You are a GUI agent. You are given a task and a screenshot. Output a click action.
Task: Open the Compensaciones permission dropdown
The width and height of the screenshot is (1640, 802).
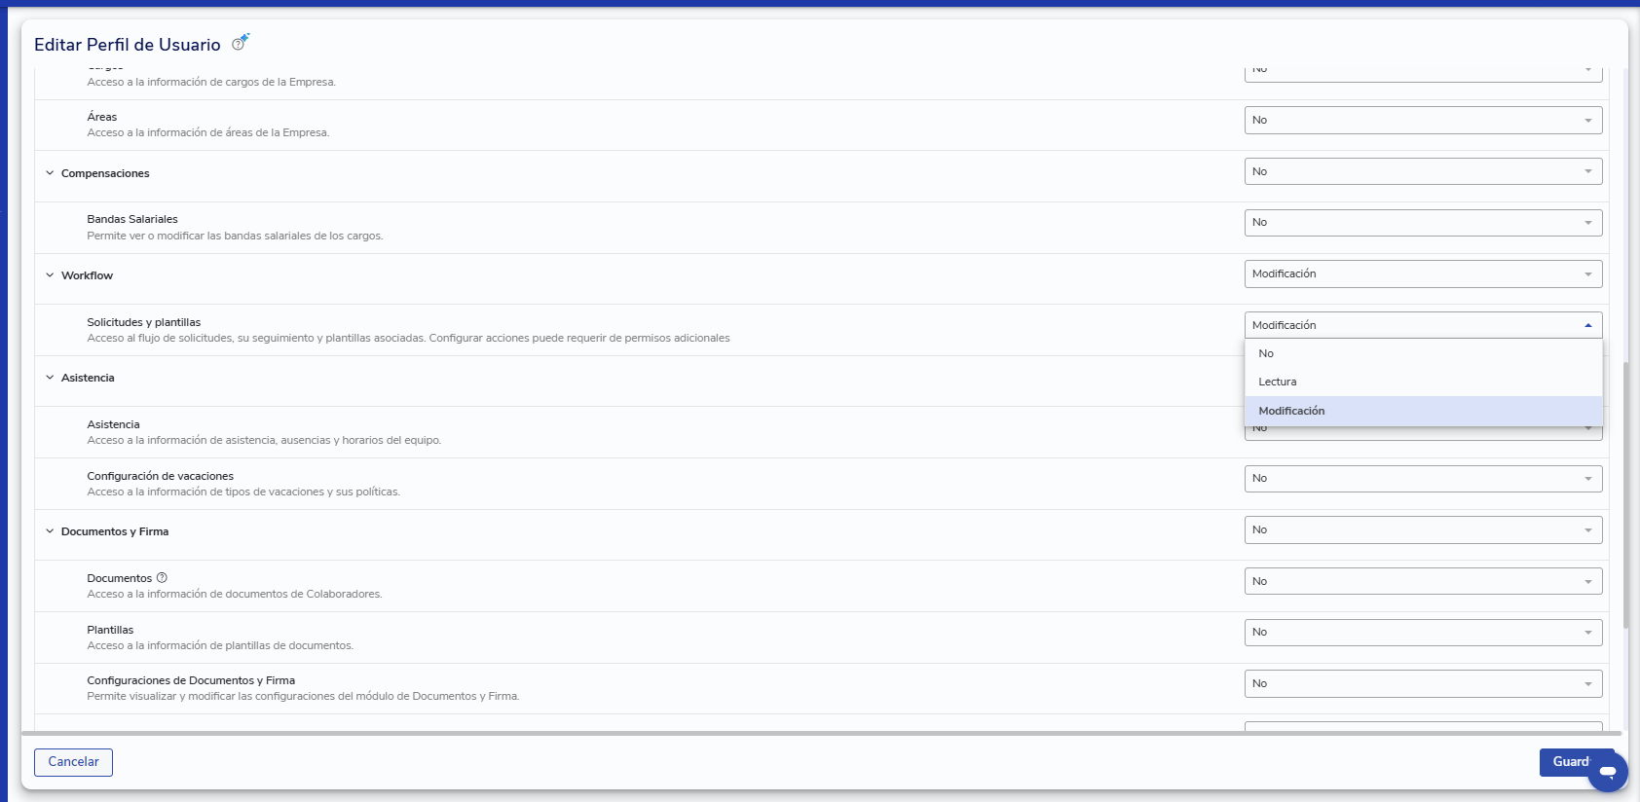pos(1423,171)
